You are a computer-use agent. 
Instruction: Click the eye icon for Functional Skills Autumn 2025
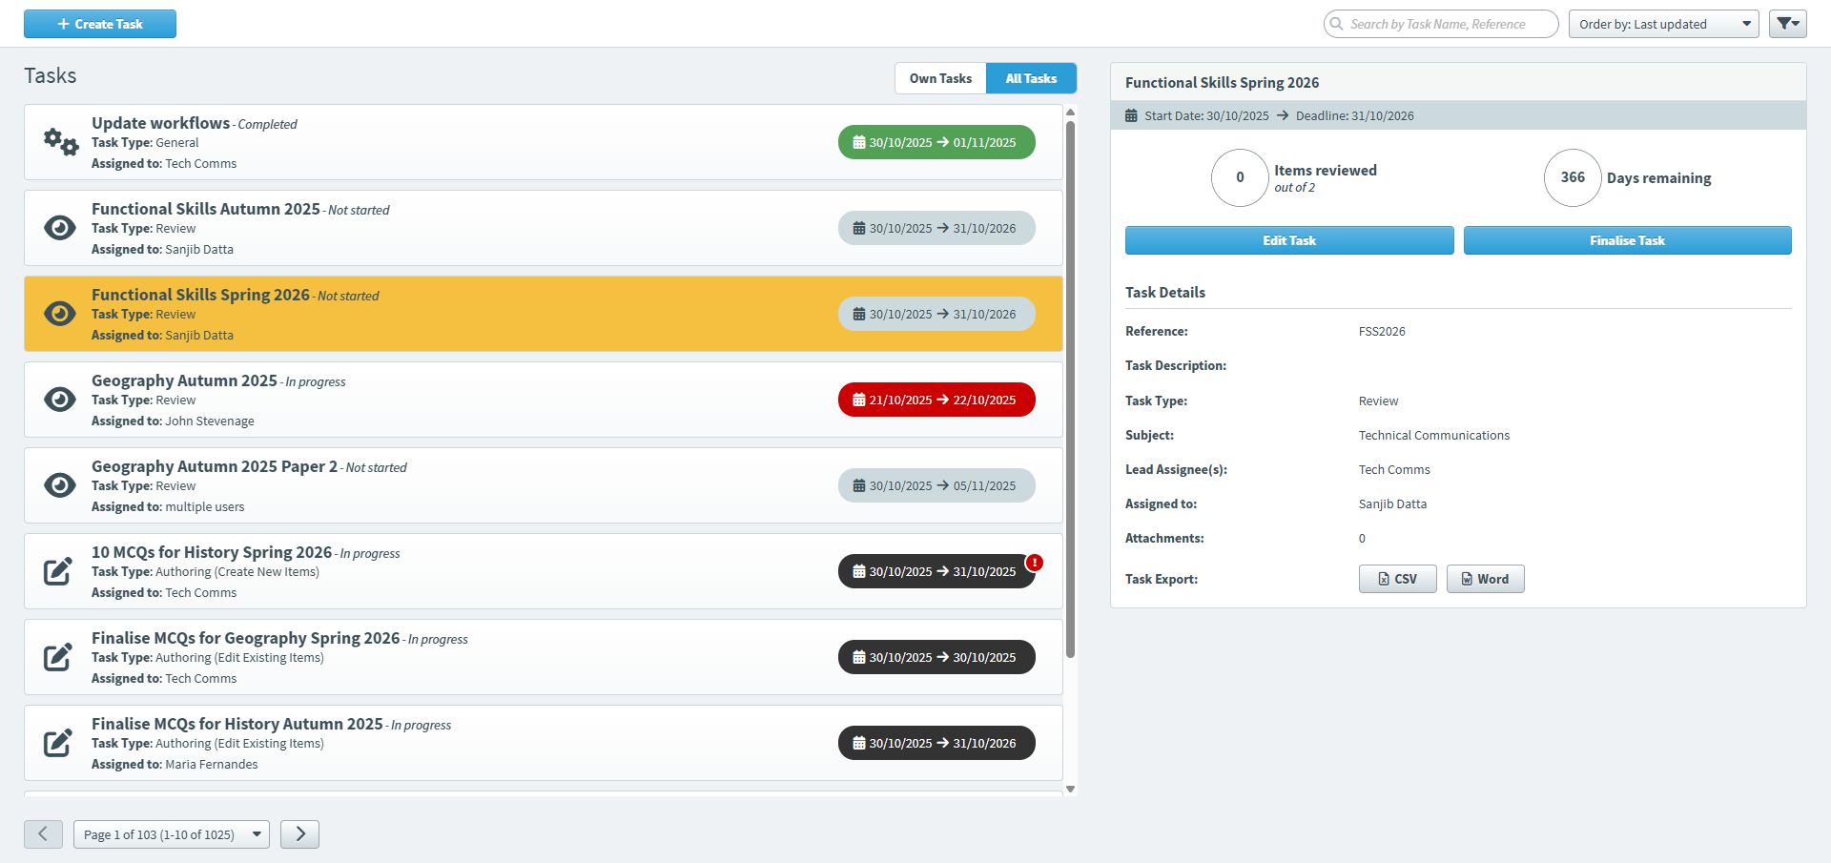60,228
